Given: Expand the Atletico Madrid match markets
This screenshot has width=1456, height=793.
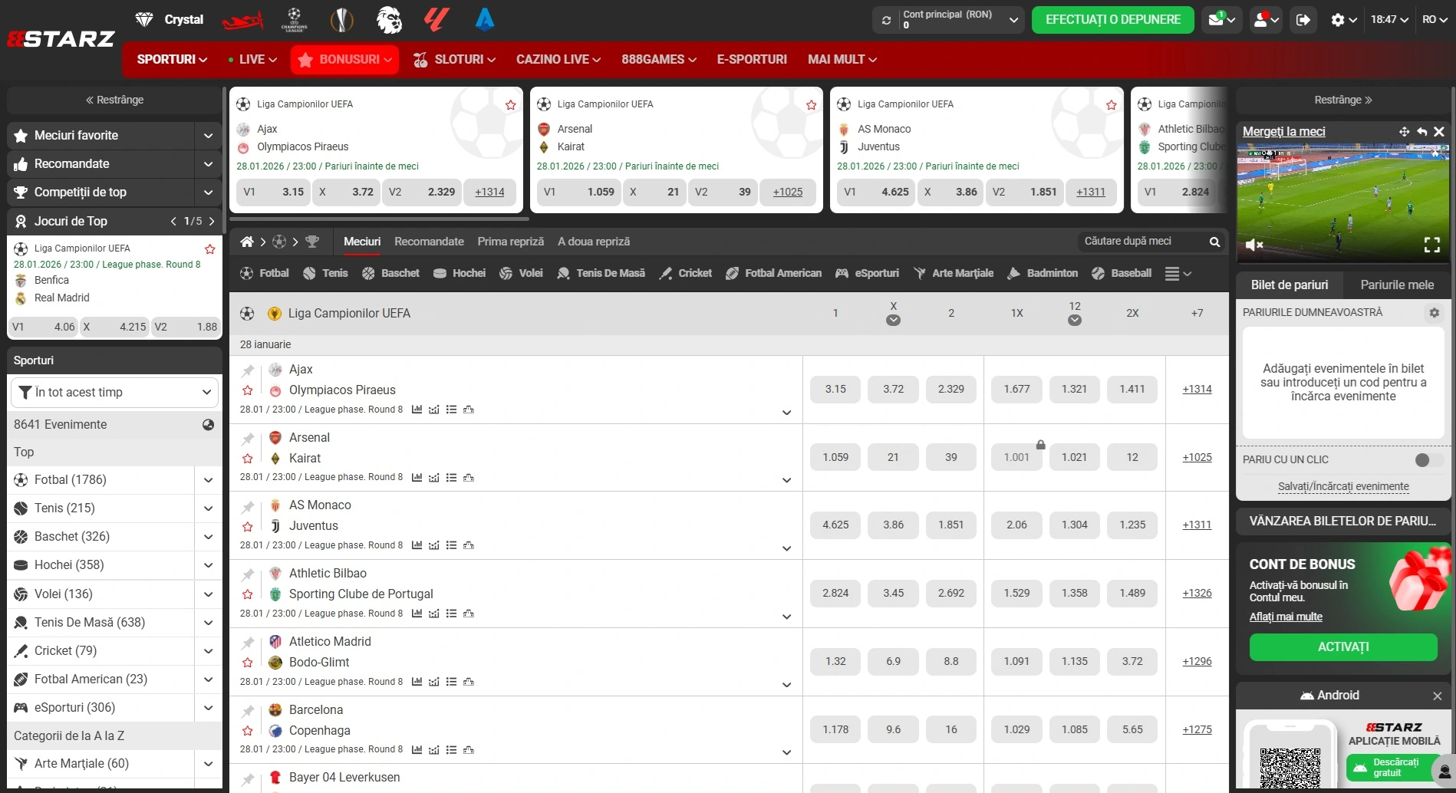Looking at the screenshot, I should pyautogui.click(x=786, y=684).
